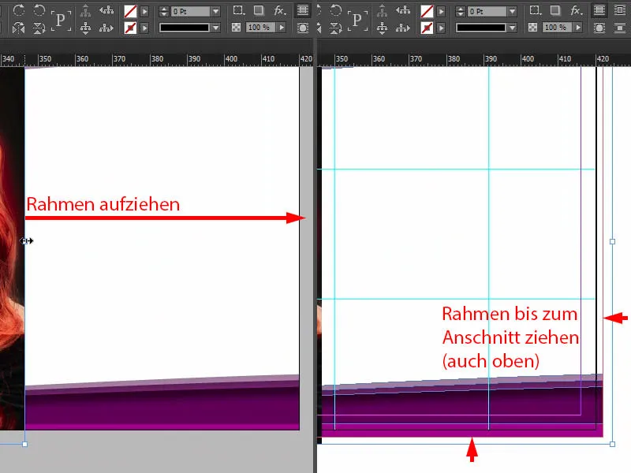The height and width of the screenshot is (473, 631).
Task: Click the 0 Pt stroke weight field, right window
Action: tap(487, 11)
